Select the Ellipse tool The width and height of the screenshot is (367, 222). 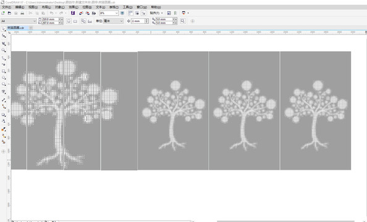(x=4, y=78)
